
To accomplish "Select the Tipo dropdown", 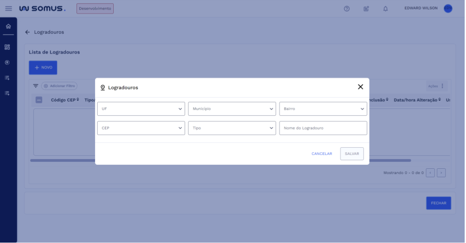I will click(x=232, y=128).
